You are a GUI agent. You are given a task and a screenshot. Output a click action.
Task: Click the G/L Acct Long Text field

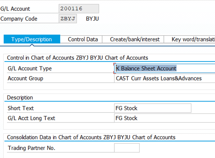tap(165, 118)
